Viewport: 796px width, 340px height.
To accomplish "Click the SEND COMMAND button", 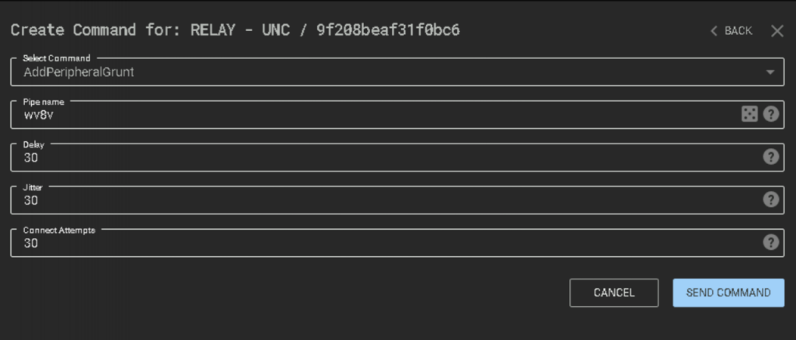I will 728,293.
